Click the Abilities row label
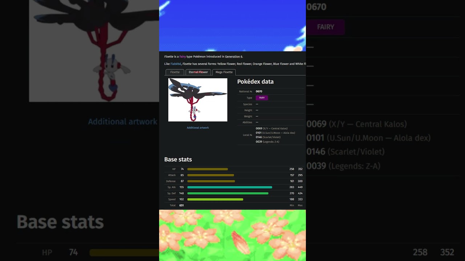This screenshot has width=465, height=261. point(247,123)
